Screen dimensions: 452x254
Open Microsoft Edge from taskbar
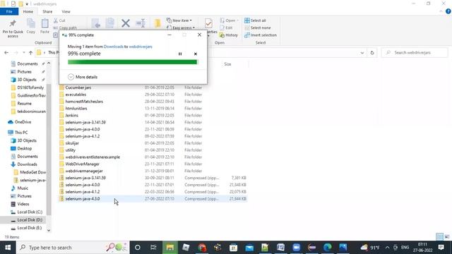coord(327,248)
